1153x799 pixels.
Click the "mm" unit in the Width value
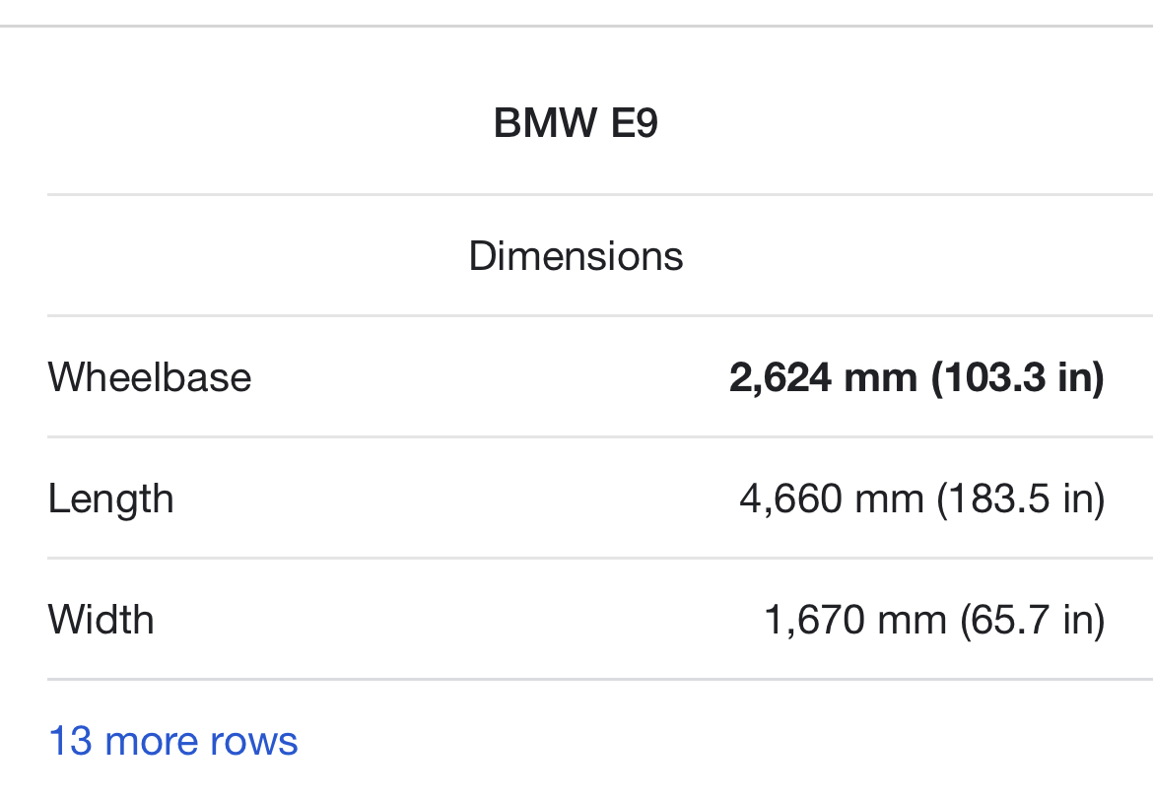point(912,620)
